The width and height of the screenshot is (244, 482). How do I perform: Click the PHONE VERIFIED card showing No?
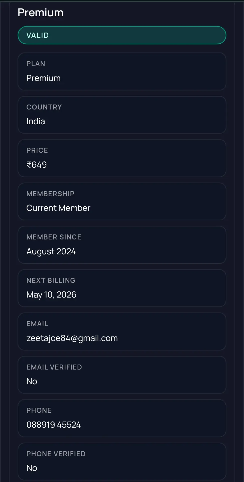(x=122, y=461)
